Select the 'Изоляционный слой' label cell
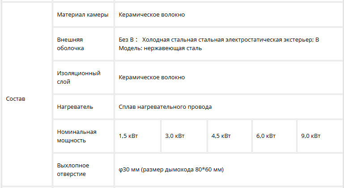Screen dimensions: 344x188 point(83,77)
